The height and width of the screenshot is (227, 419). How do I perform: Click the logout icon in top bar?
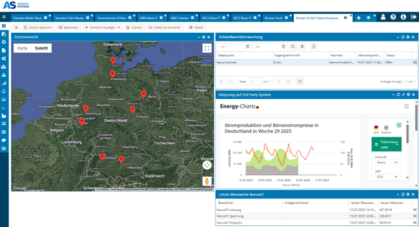413,17
